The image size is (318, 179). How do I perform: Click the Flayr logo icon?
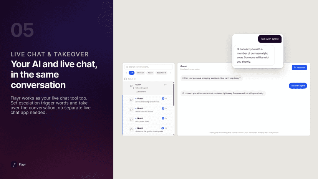(x=14, y=164)
